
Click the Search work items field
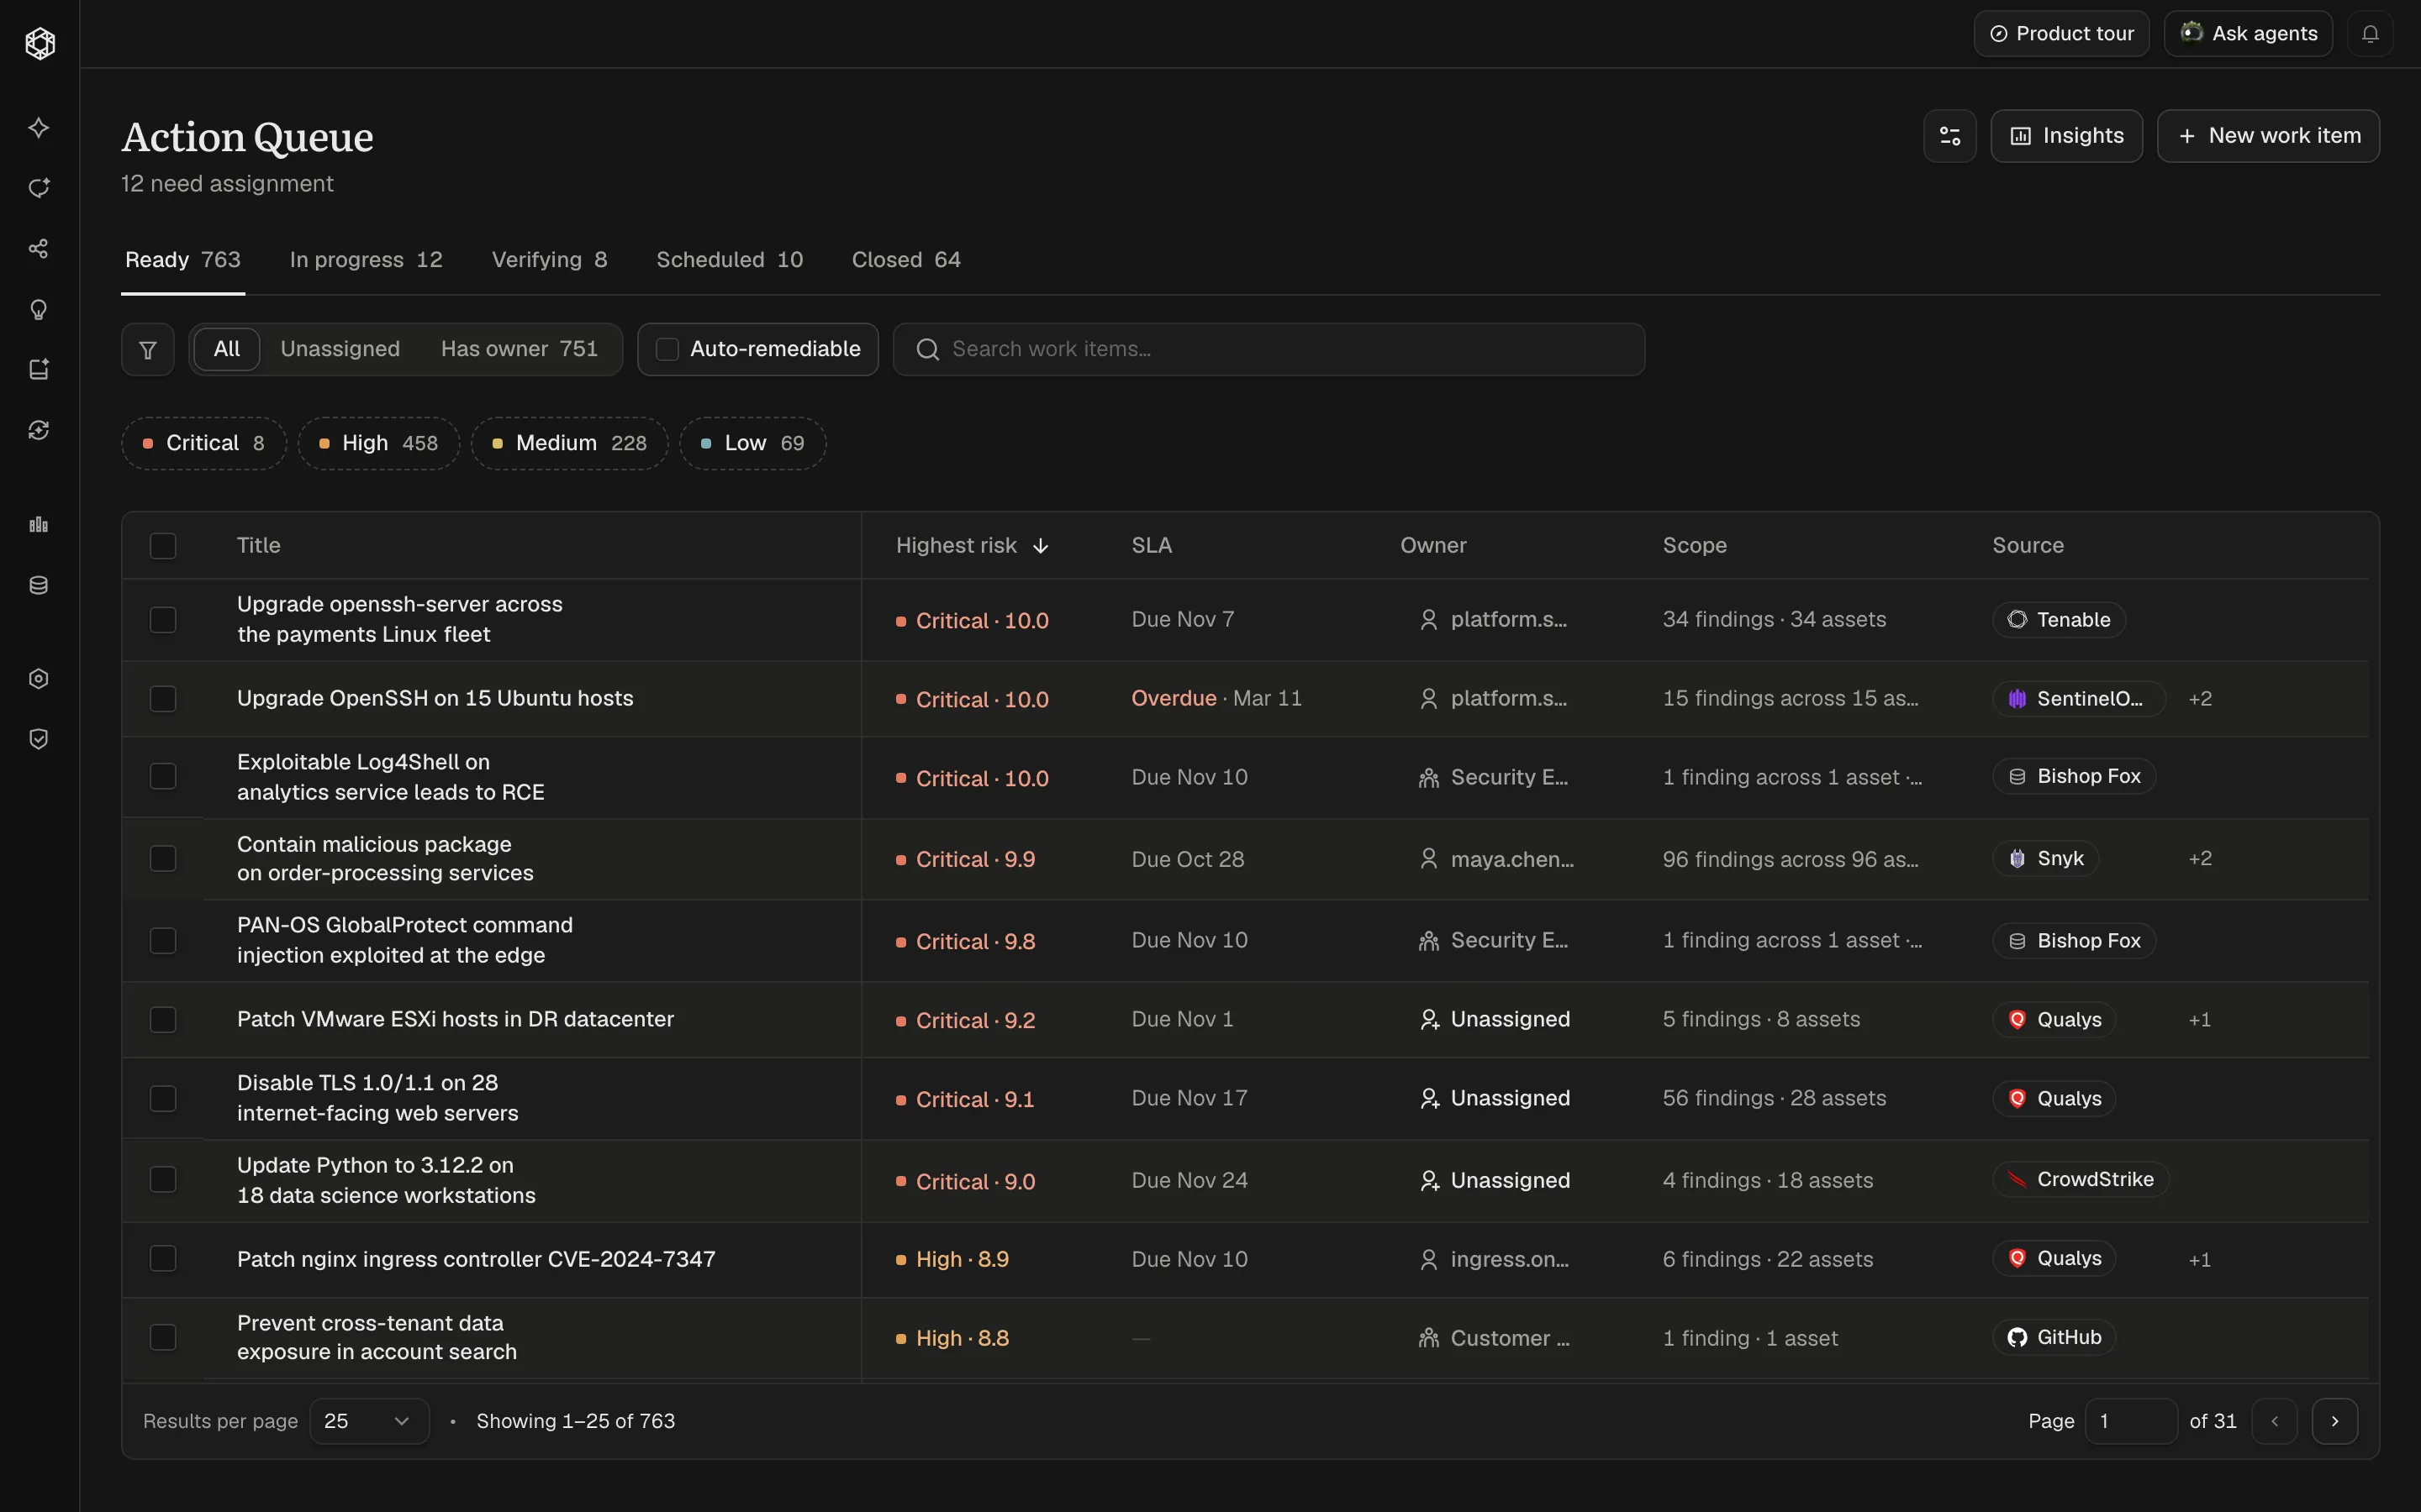click(x=1269, y=349)
